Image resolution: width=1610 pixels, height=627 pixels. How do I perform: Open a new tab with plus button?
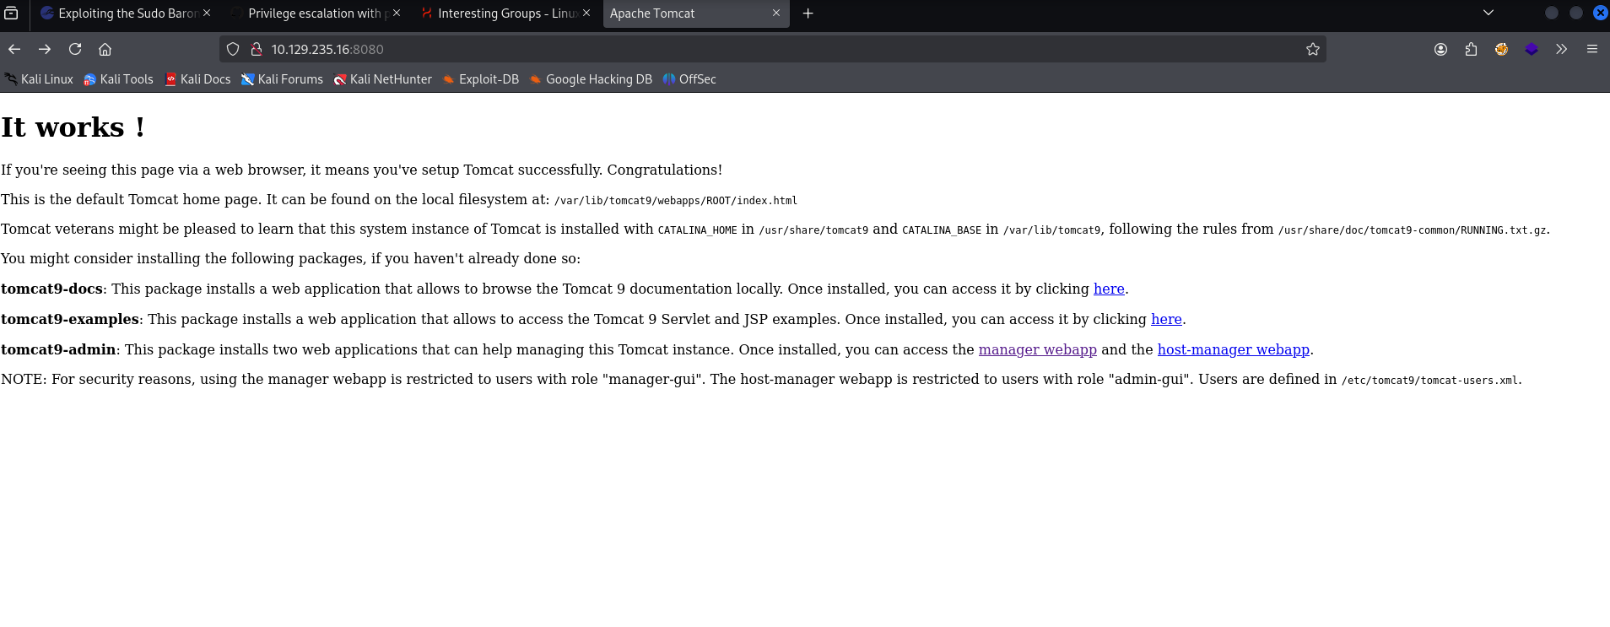808,14
